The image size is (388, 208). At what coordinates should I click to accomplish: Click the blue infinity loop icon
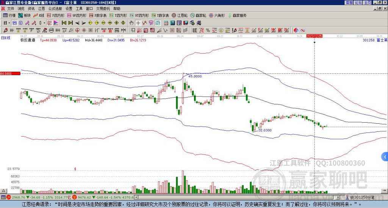tap(303, 30)
